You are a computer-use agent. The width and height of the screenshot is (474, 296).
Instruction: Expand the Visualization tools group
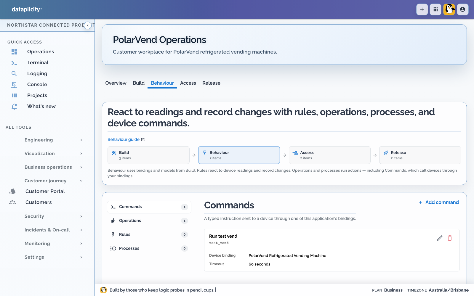pyautogui.click(x=53, y=154)
